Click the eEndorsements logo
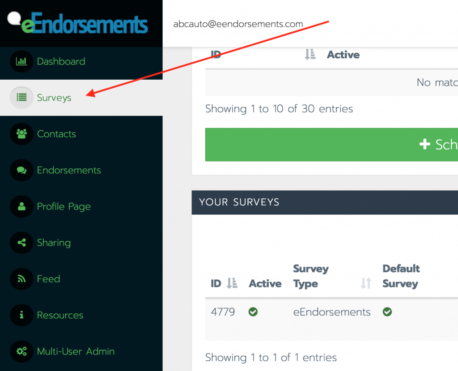Screen dimensions: 458x371 (x=78, y=23)
